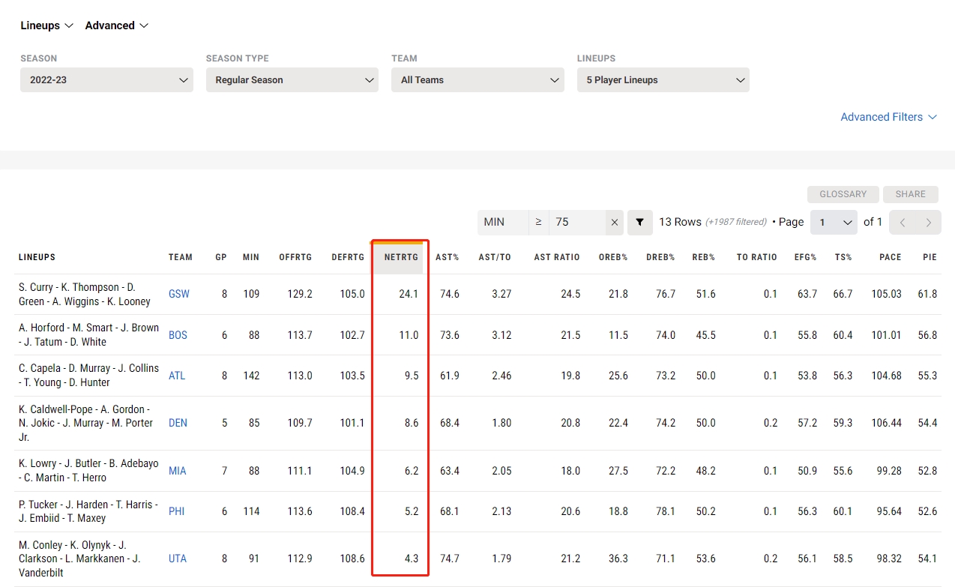
Task: Expand the Season 2022-23 dropdown
Action: pyautogui.click(x=106, y=80)
